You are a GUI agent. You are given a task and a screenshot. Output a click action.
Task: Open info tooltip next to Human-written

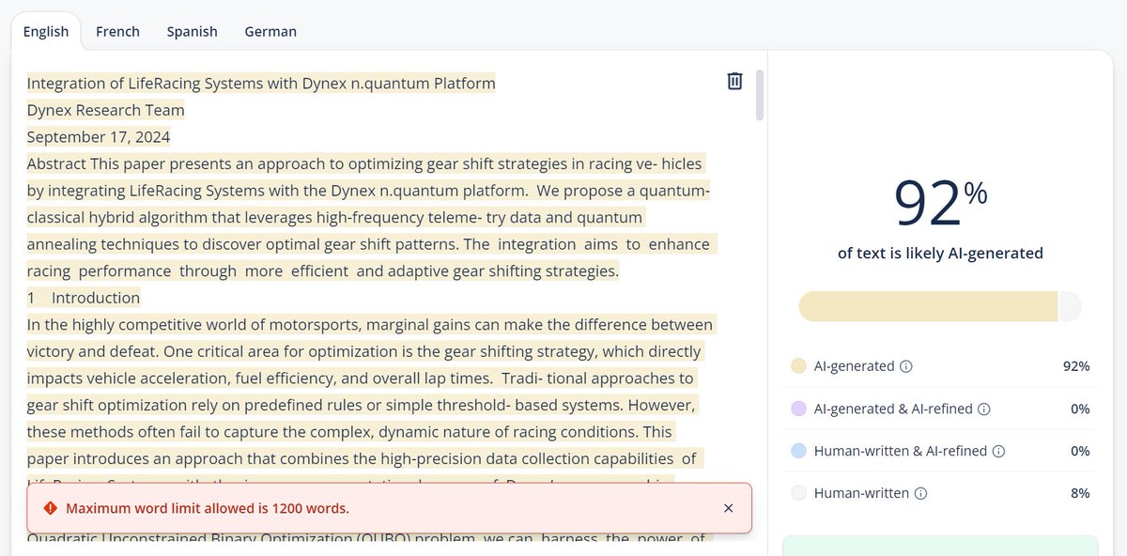click(x=920, y=493)
